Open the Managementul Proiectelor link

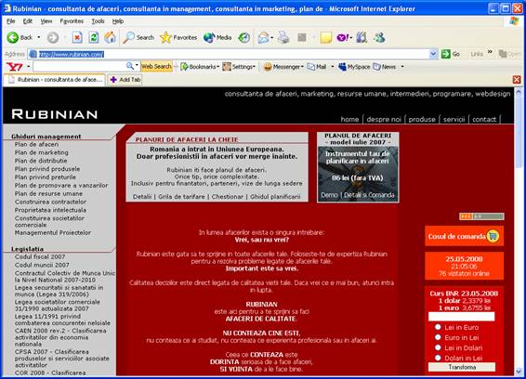pyautogui.click(x=53, y=233)
